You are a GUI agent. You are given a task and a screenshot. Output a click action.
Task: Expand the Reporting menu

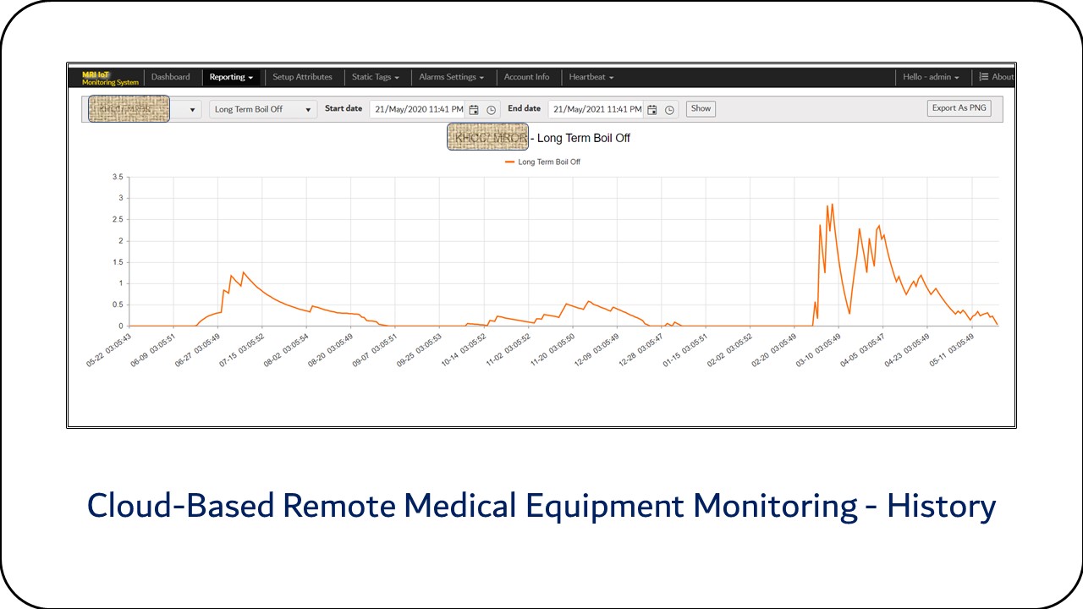pos(231,77)
